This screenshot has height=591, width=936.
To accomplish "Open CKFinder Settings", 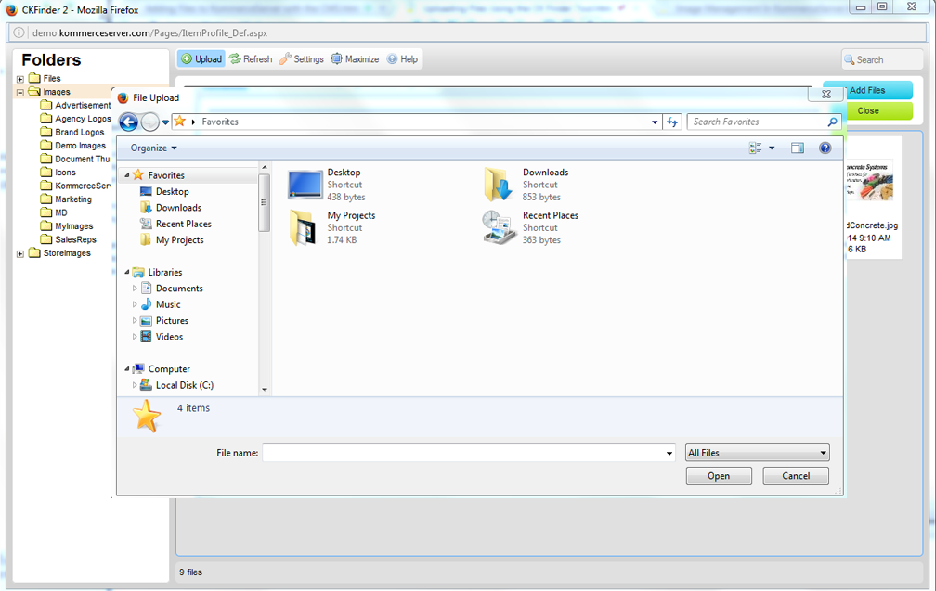I will click(302, 59).
